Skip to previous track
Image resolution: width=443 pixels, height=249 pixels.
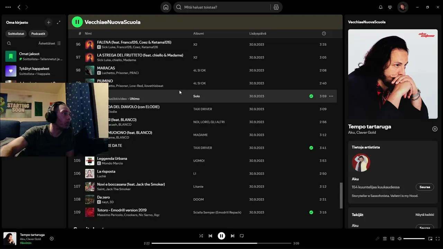pos(210,236)
